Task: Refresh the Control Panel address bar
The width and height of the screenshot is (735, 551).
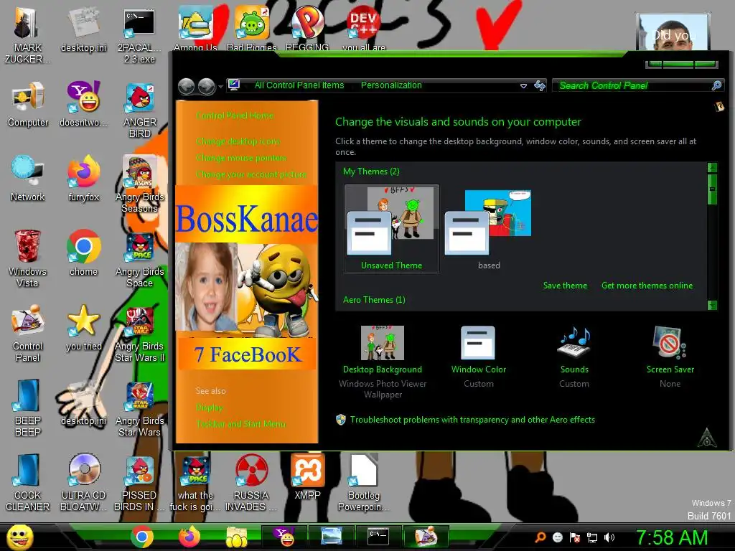Action: [x=540, y=85]
